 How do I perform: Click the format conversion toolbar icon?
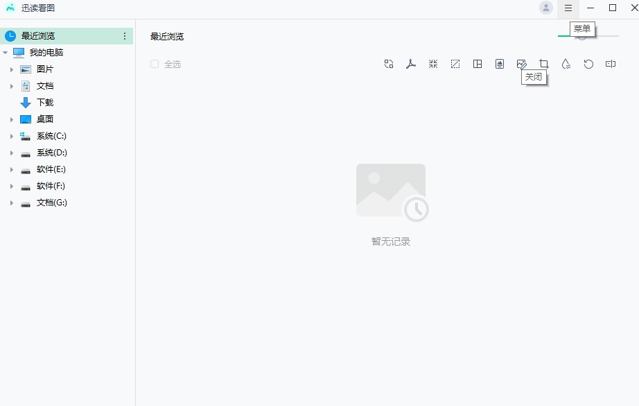pos(389,64)
